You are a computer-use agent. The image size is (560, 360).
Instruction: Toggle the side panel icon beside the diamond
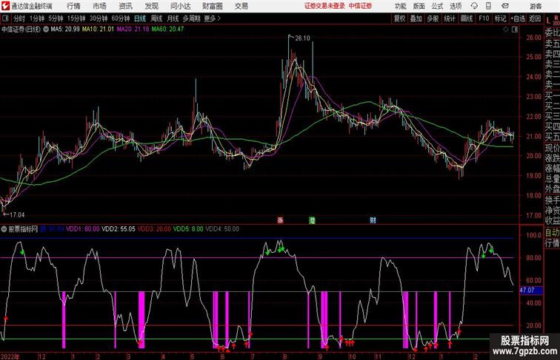click(x=515, y=30)
